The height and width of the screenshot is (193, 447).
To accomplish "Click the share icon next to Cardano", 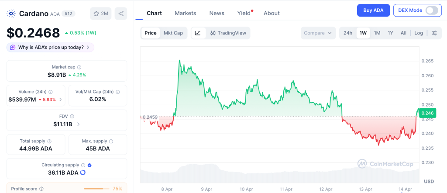I will pos(121,14).
